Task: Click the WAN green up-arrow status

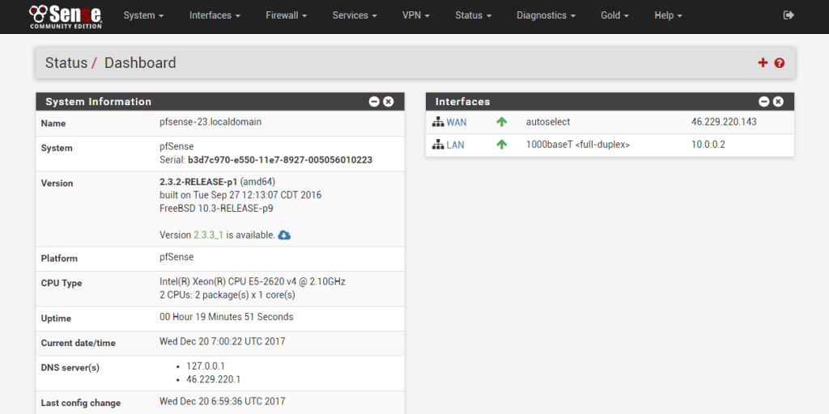Action: click(502, 122)
